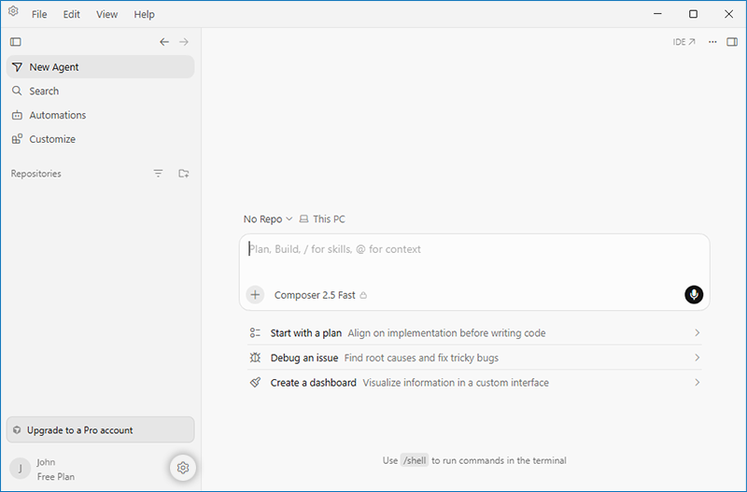Open settings gear near John's profile
This screenshot has width=747, height=492.
click(183, 468)
